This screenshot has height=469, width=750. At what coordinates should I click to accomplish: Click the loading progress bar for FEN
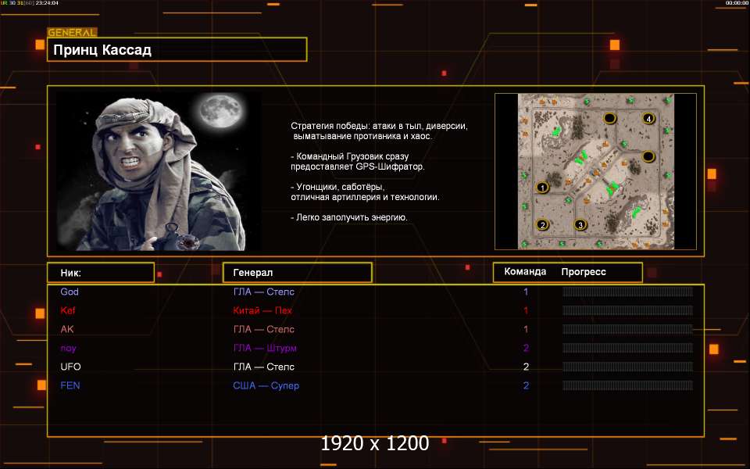pyautogui.click(x=627, y=385)
